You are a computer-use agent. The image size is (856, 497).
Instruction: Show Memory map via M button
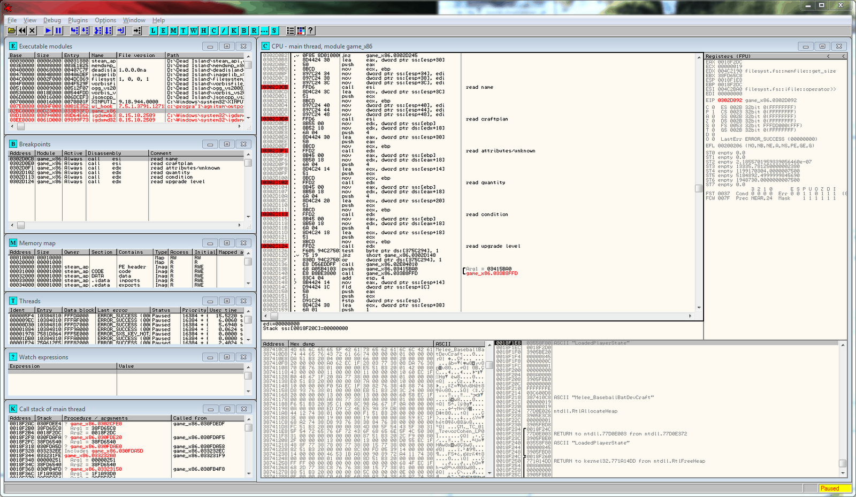click(x=173, y=31)
